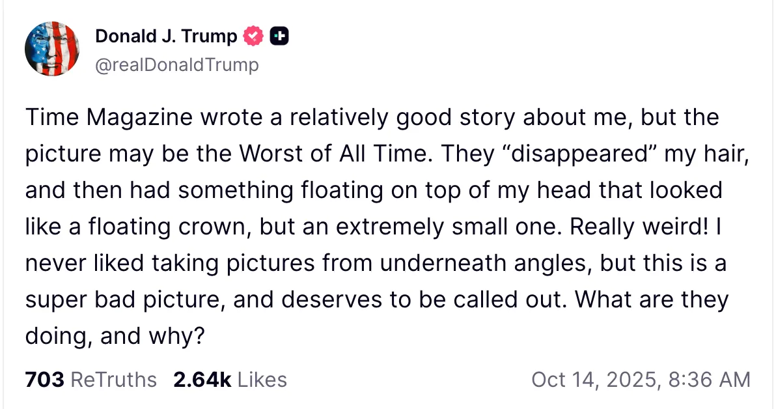Select the Truth Social logo badge beside the checkmark

[279, 36]
